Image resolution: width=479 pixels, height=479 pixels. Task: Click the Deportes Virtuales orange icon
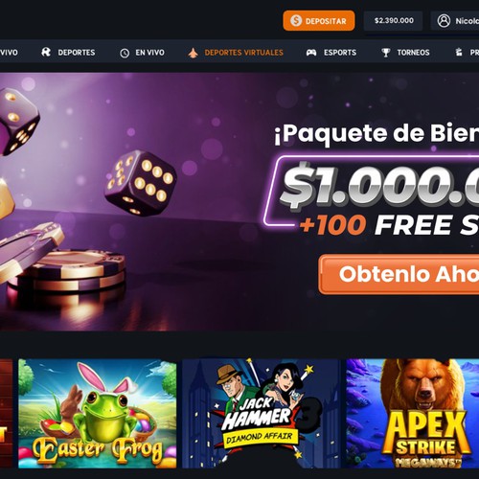click(193, 53)
